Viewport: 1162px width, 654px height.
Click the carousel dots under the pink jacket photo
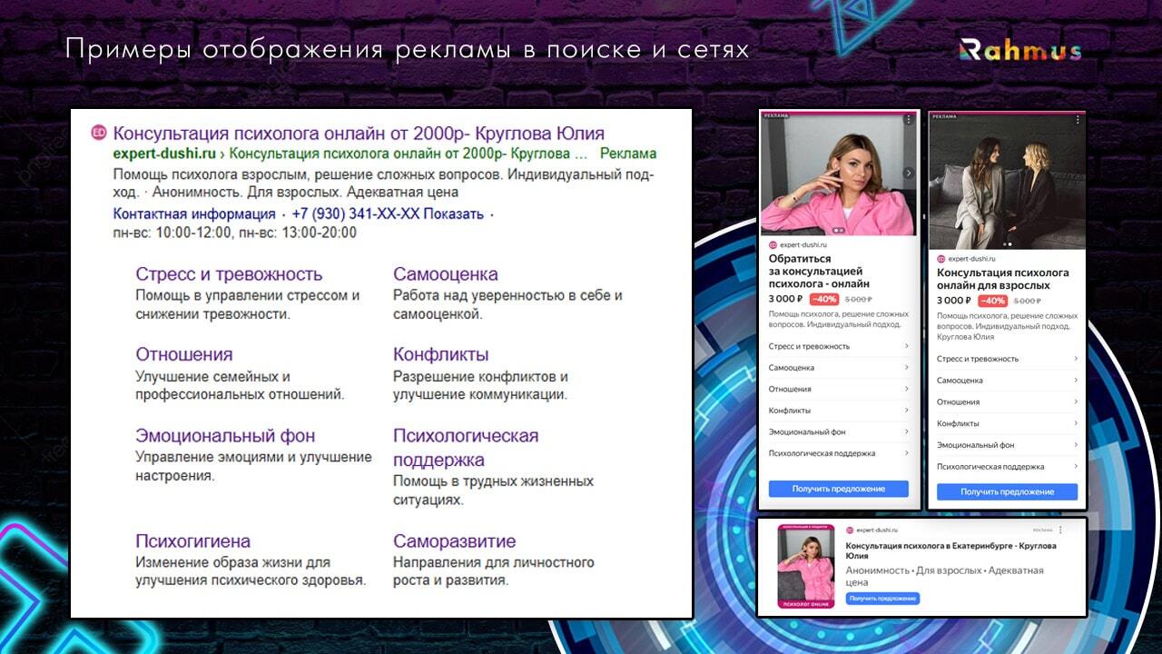(x=841, y=230)
